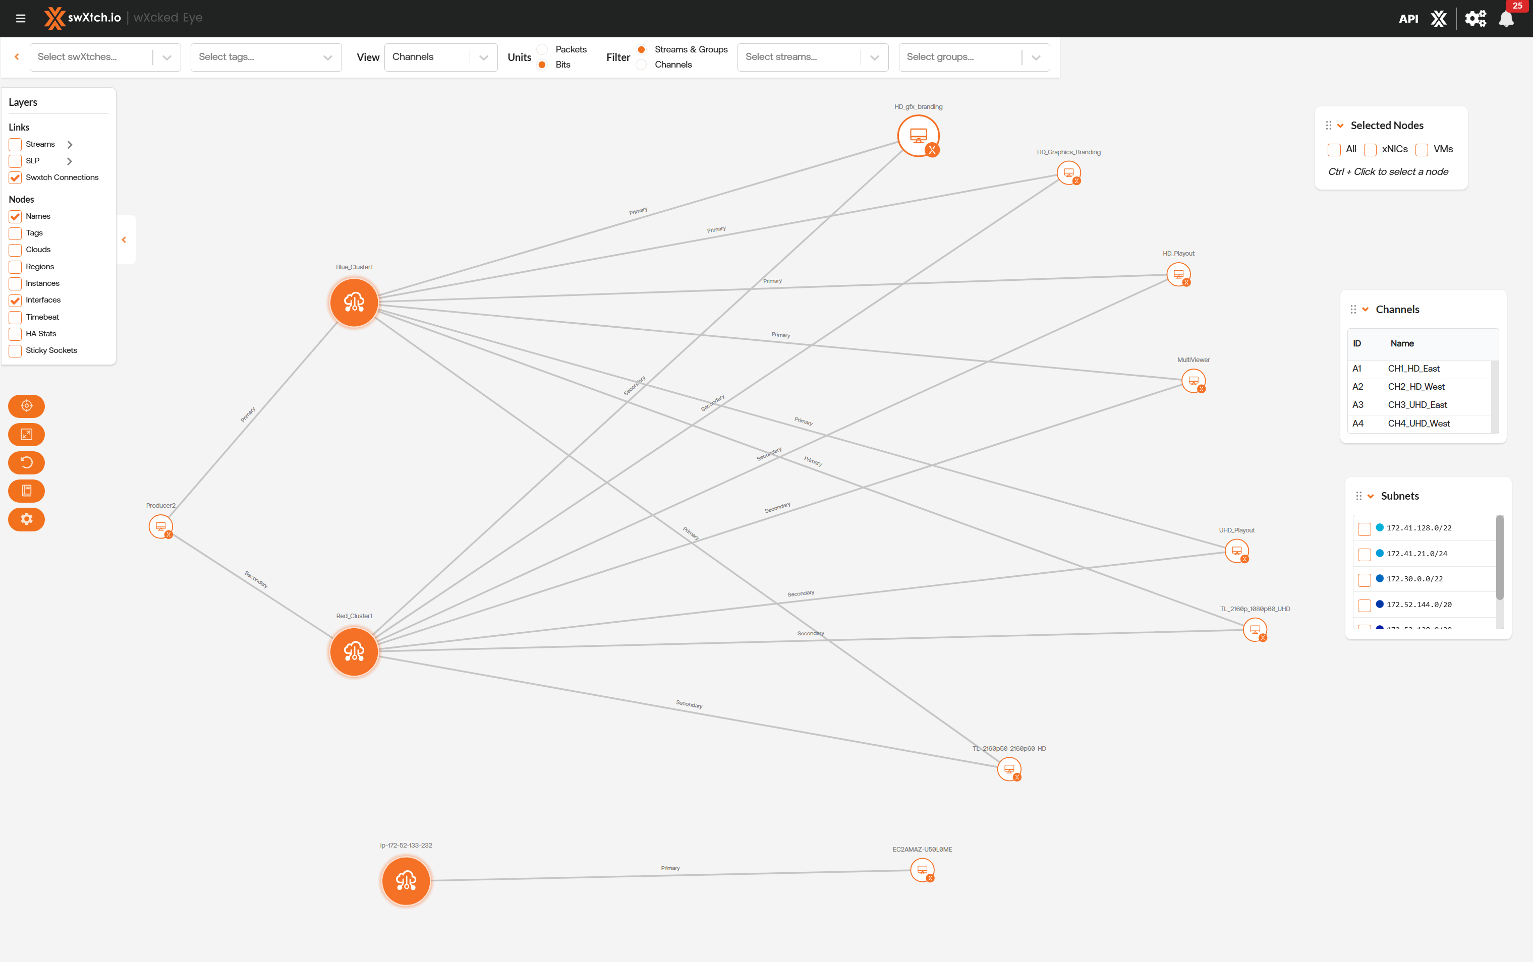Select the CH3_UHD_East channel row
This screenshot has height=962, width=1533.
[1417, 405]
